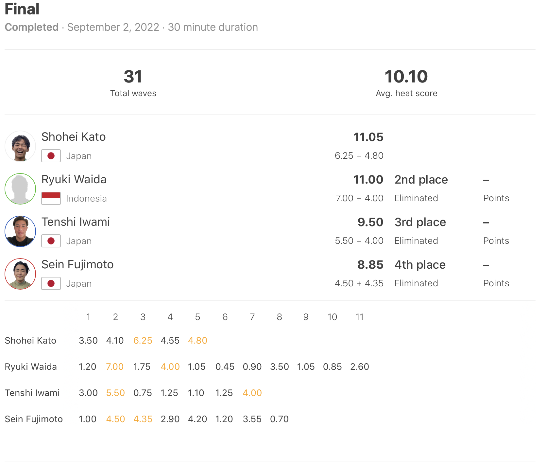This screenshot has height=466, width=546.
Task: Open Ryuki Waida's athlete name link
Action: click(74, 179)
